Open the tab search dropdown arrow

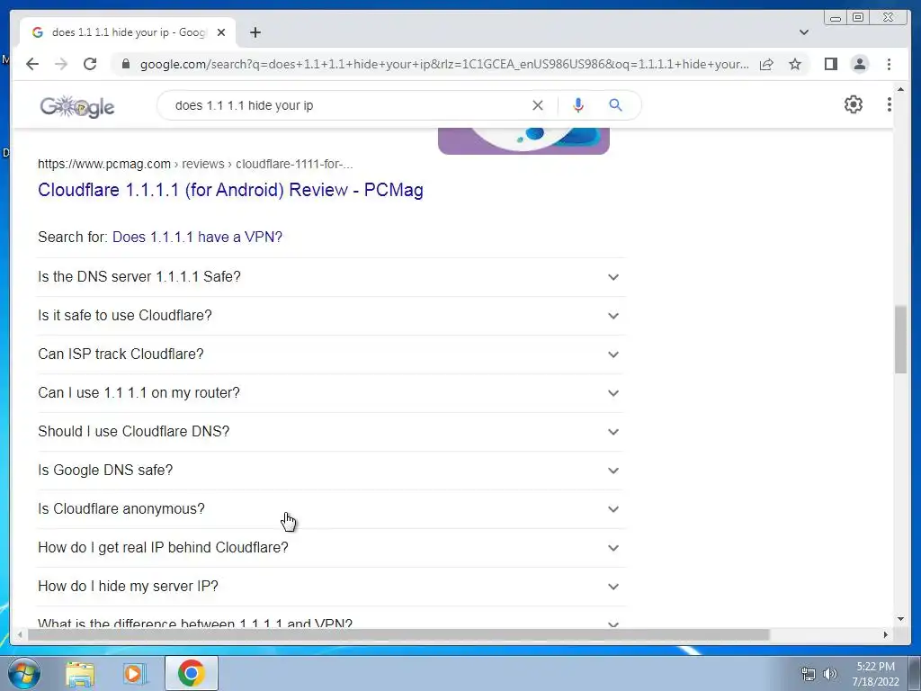(x=804, y=32)
